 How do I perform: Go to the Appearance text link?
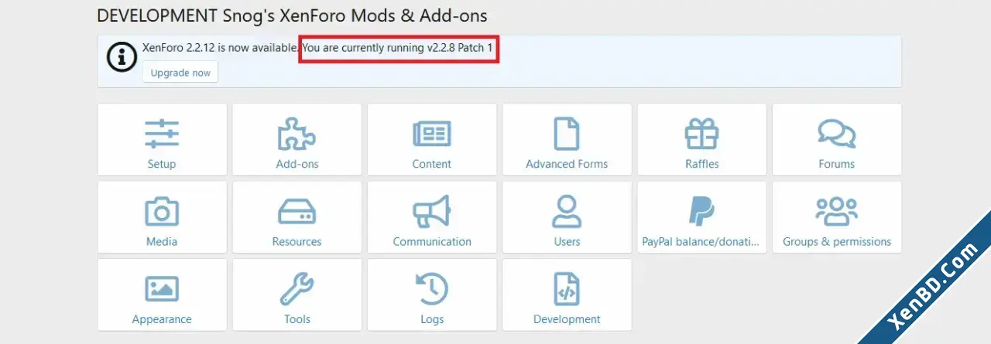162,319
